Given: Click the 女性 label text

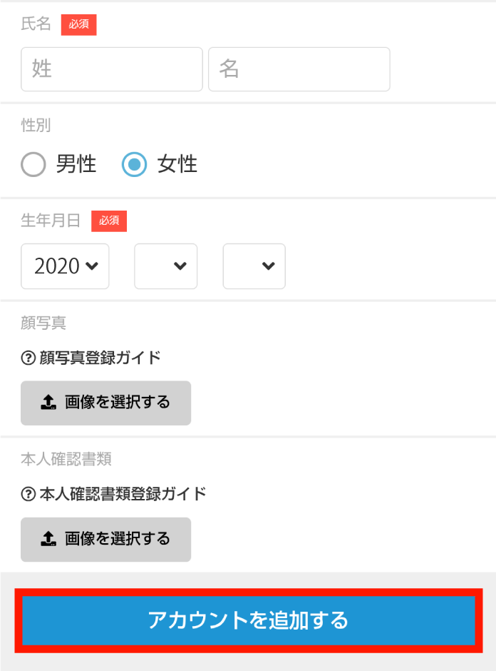Looking at the screenshot, I should click(x=177, y=165).
